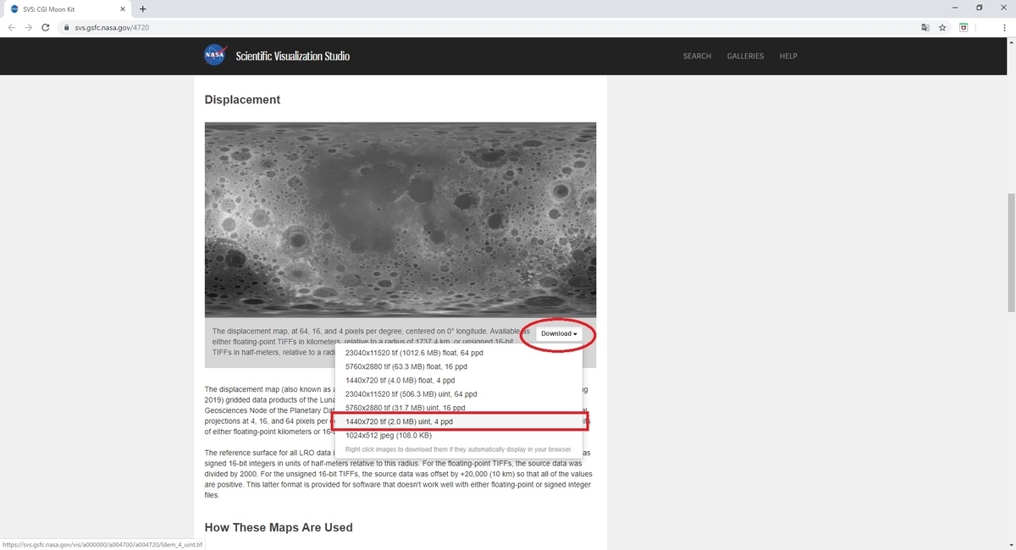Select the SVS: CGI Moon Kit tab

tap(66, 8)
